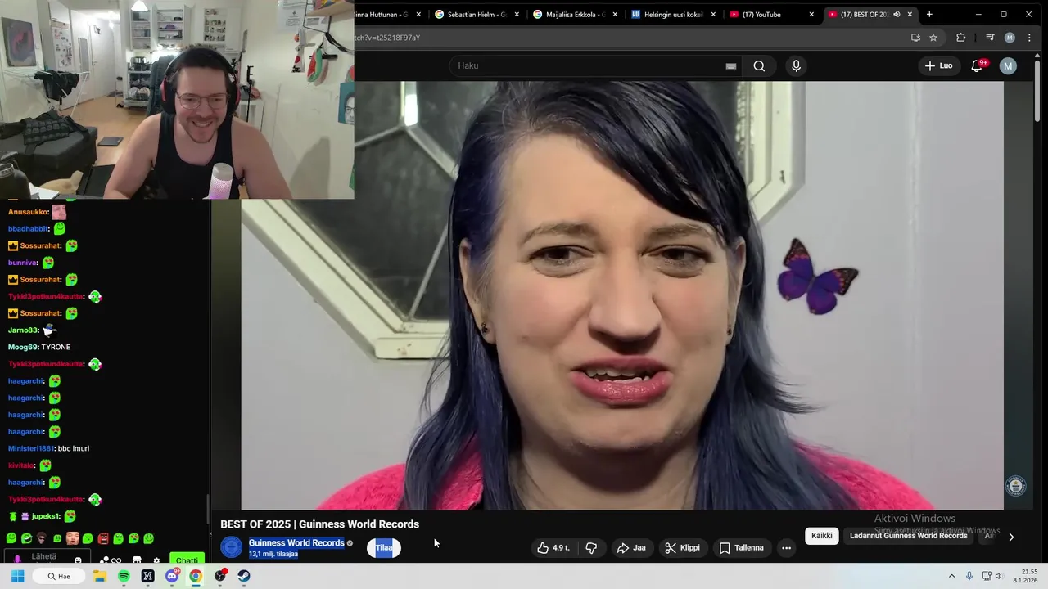1048x589 pixels.
Task: Save the video with Tallenna
Action: click(x=741, y=548)
